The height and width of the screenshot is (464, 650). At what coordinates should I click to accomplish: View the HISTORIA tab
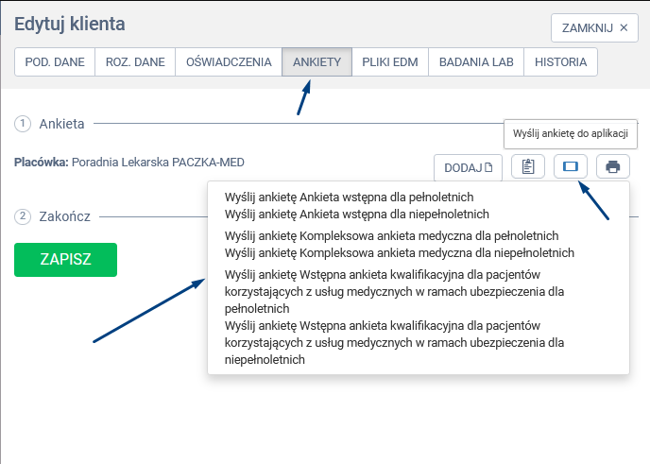coord(560,62)
